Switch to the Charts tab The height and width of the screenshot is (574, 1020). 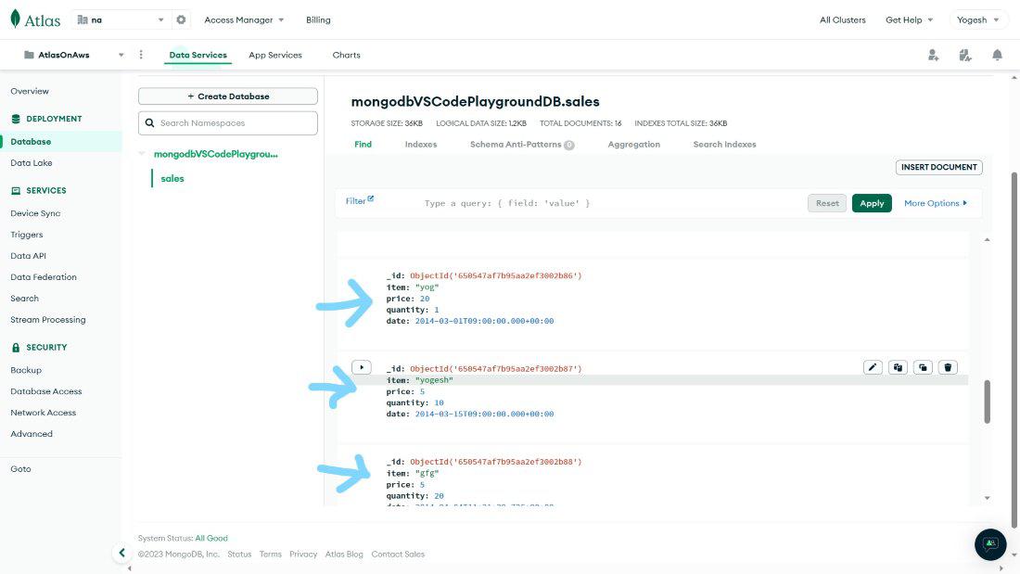346,56
